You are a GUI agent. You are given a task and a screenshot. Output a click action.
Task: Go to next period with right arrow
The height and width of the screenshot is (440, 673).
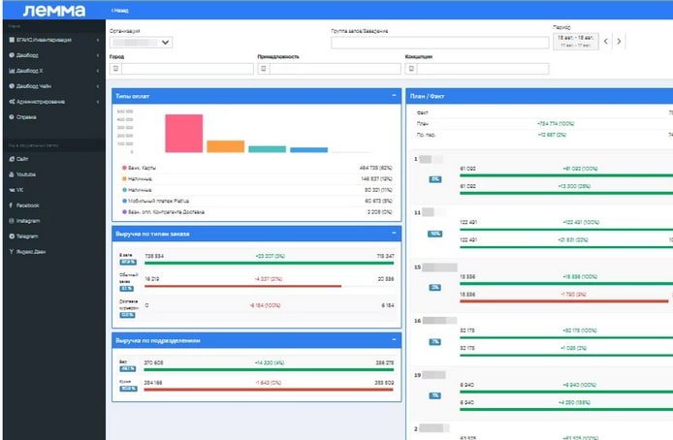click(x=619, y=42)
